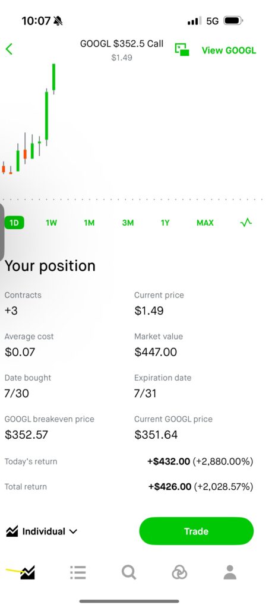Select the 1D chart range
The image size is (269, 608).
point(14,223)
